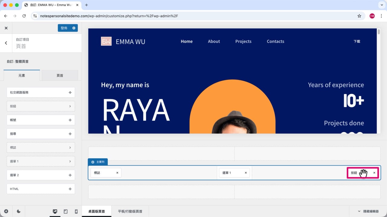The width and height of the screenshot is (387, 217).
Task: Go back with the left chevron
Action: [x=6, y=43]
